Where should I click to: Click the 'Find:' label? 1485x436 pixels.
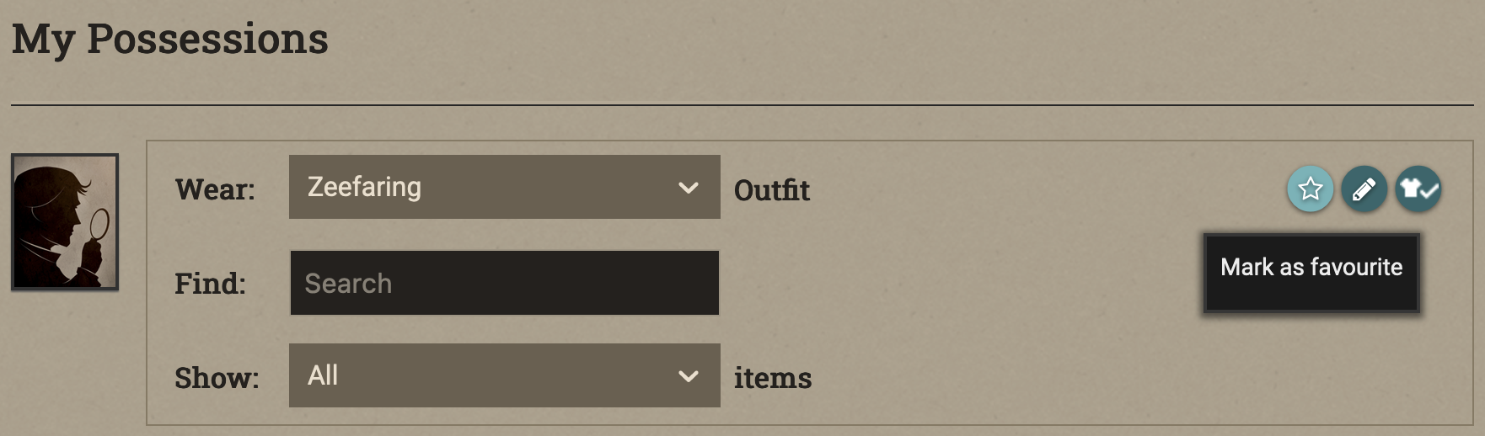pos(210,284)
